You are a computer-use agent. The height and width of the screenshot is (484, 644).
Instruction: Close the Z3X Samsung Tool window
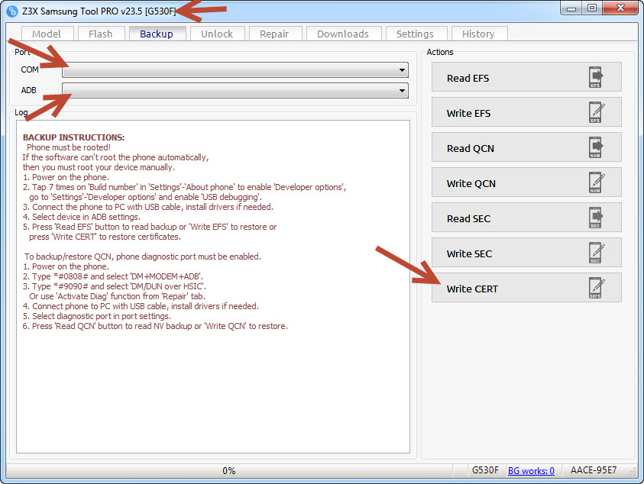tap(620, 8)
